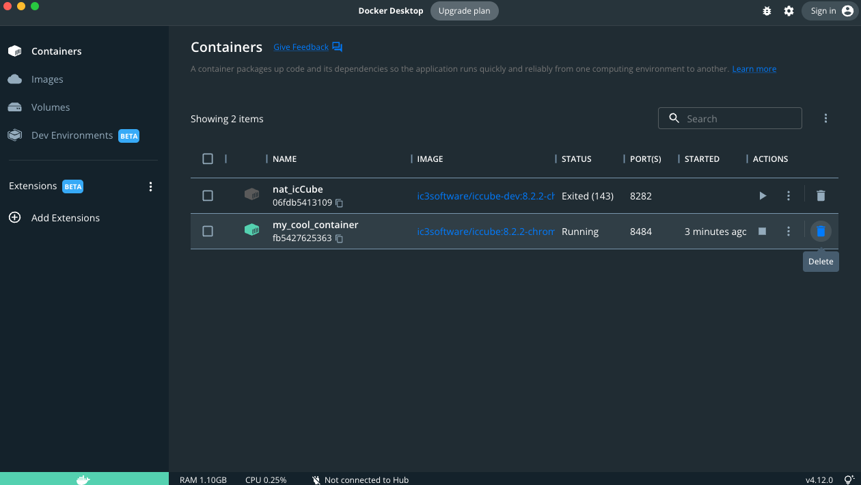Copy the container ID 06fdb5413109
This screenshot has width=861, height=485.
point(339,203)
